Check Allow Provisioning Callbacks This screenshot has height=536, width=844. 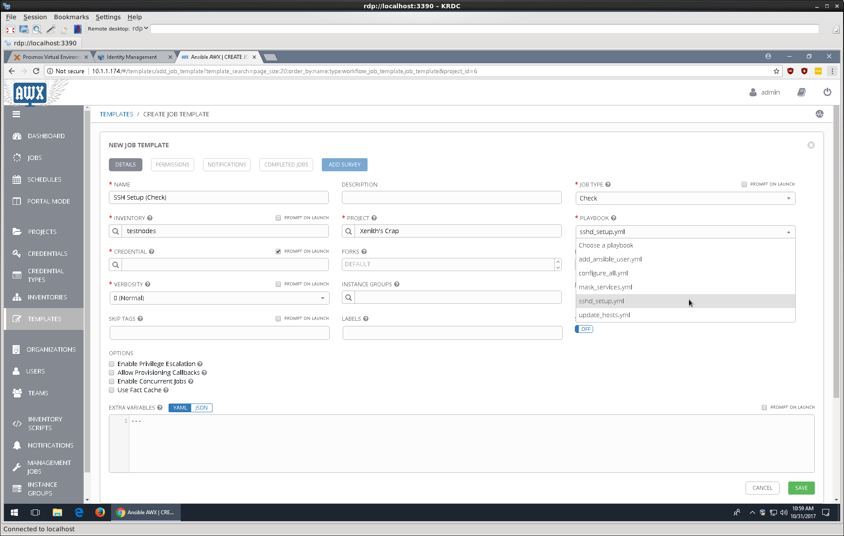tap(111, 373)
